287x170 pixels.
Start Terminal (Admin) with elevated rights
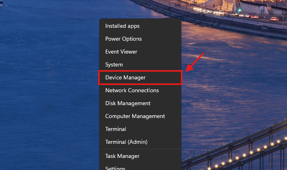[x=126, y=142]
